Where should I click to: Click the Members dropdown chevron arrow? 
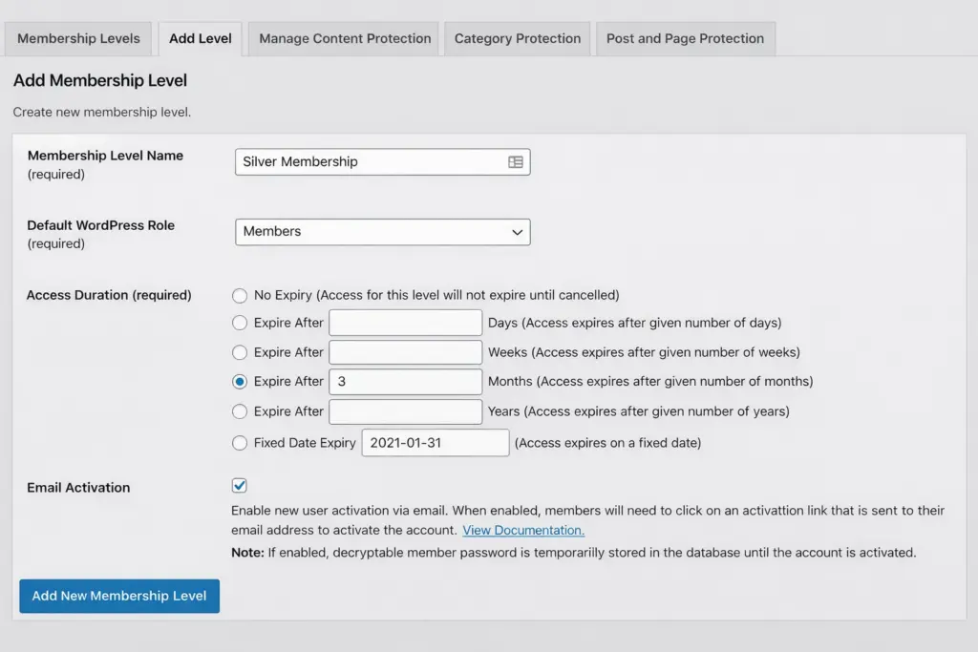click(x=517, y=232)
